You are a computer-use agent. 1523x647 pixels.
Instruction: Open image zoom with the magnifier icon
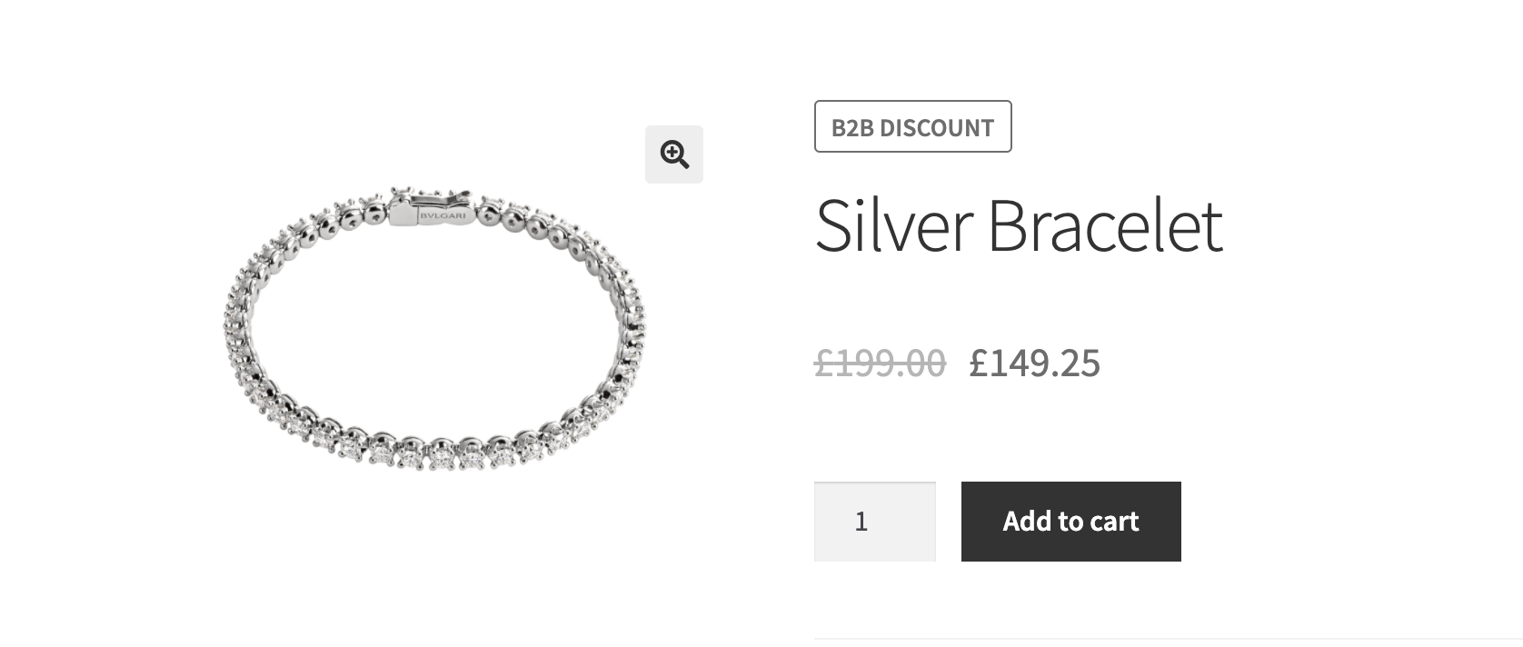coord(674,154)
